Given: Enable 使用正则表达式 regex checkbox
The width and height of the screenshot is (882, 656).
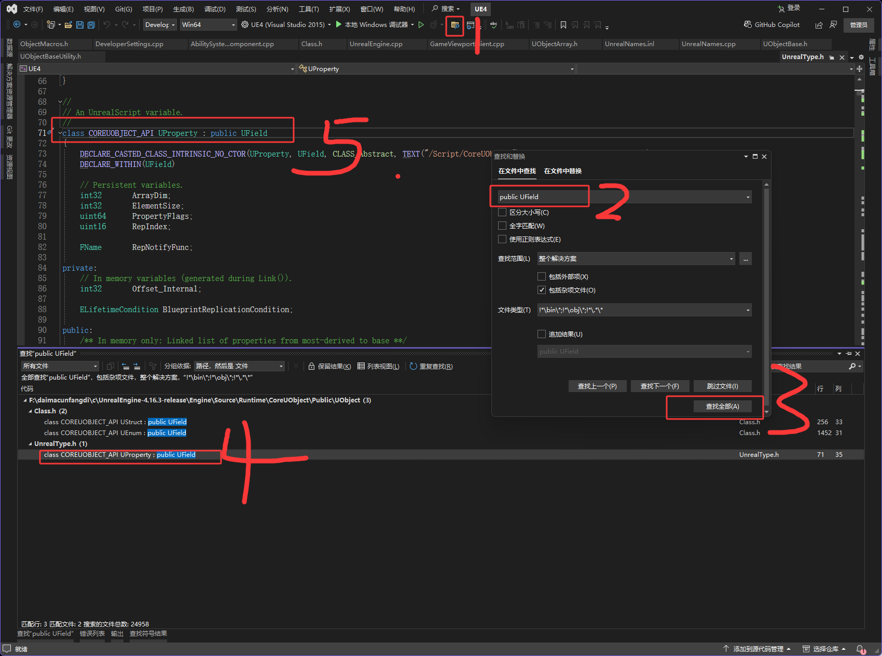Looking at the screenshot, I should tap(502, 239).
